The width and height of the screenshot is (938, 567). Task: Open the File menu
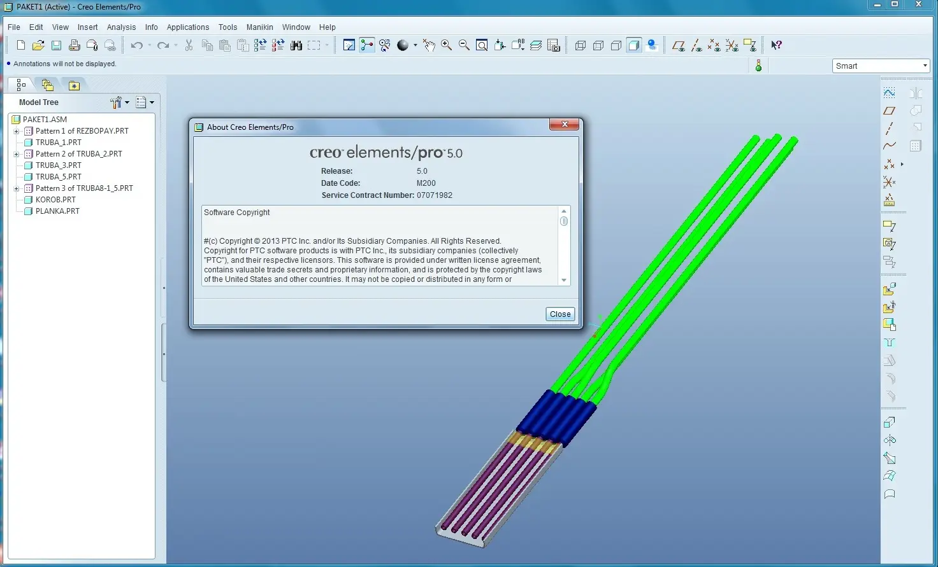tap(14, 27)
